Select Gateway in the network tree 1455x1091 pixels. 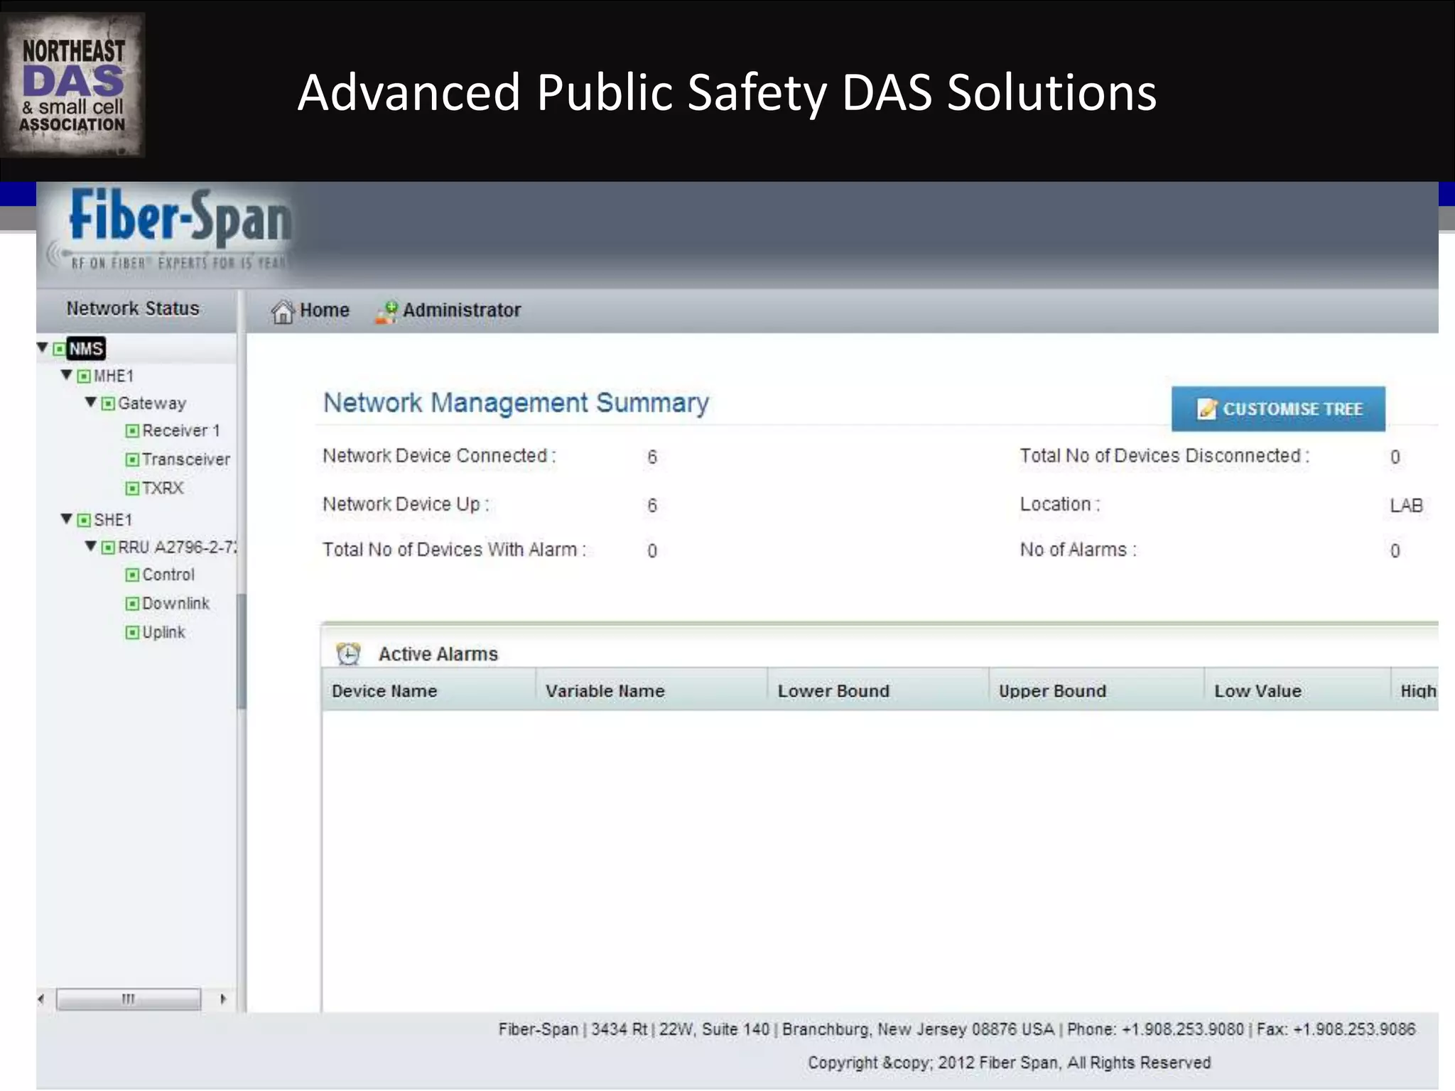tap(152, 403)
